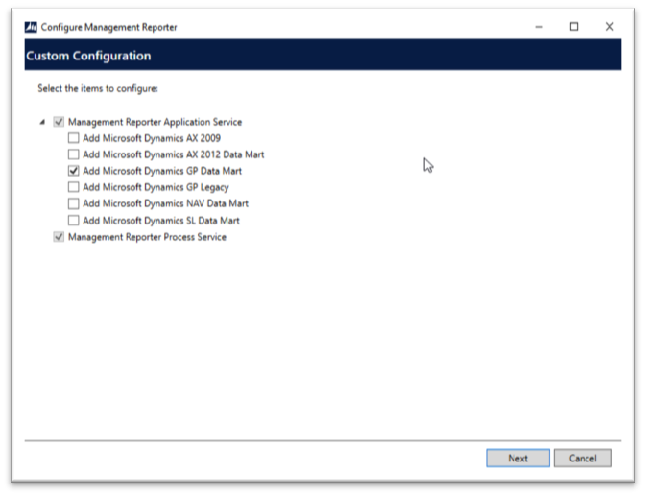Collapse the Management Reporter Application Service tree node

[x=42, y=123]
